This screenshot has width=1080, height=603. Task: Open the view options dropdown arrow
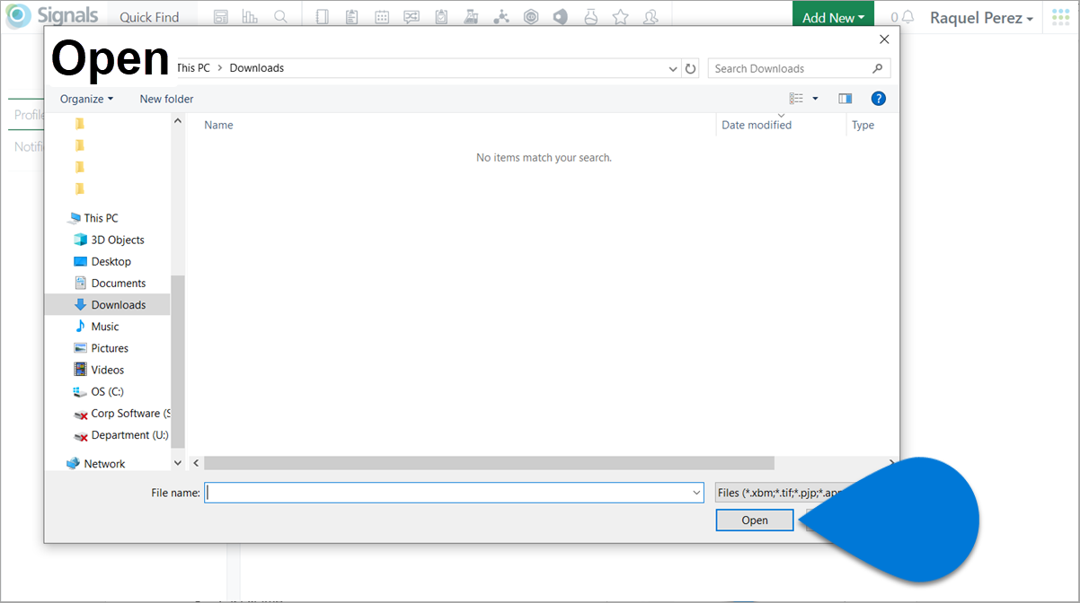[x=816, y=99]
